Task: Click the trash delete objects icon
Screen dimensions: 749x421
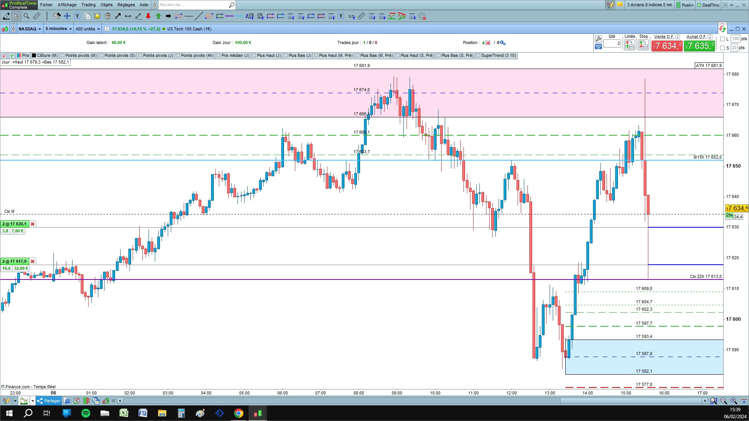Action: click(108, 16)
